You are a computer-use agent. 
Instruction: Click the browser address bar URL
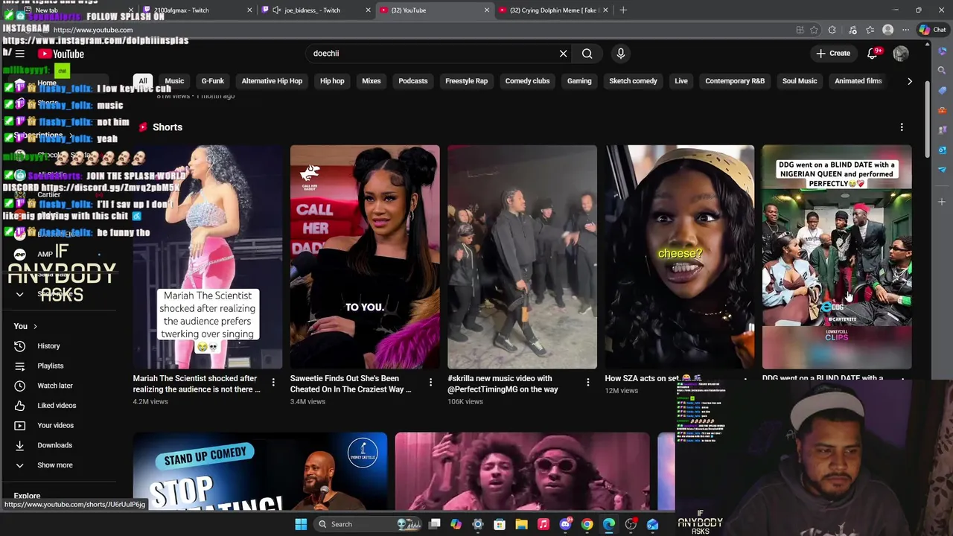pos(92,30)
